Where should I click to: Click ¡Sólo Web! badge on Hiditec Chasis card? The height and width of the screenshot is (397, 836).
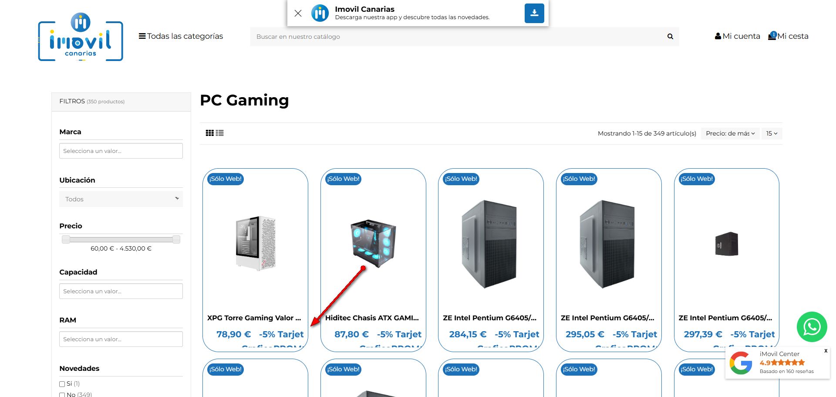click(344, 179)
